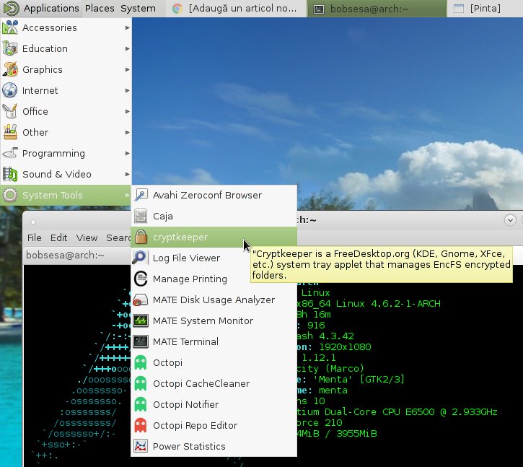Screen dimensions: 523x467
Task: Click the Graphics palette icon
Action: 10,69
